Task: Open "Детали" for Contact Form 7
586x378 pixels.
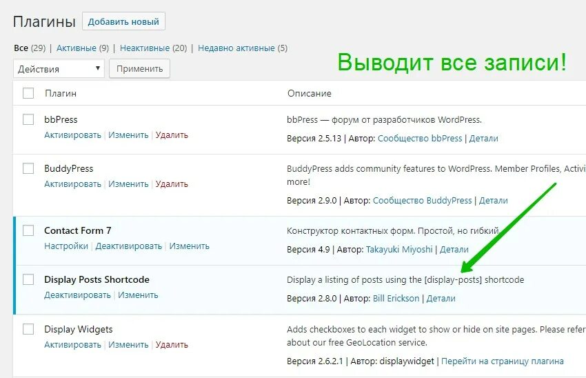Action: (454, 250)
